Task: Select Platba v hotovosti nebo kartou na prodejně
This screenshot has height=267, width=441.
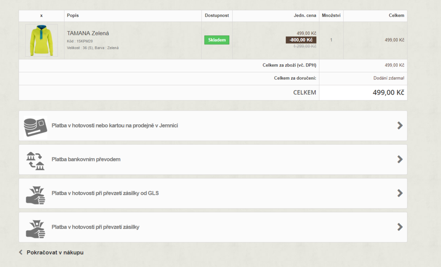Action: (x=213, y=126)
